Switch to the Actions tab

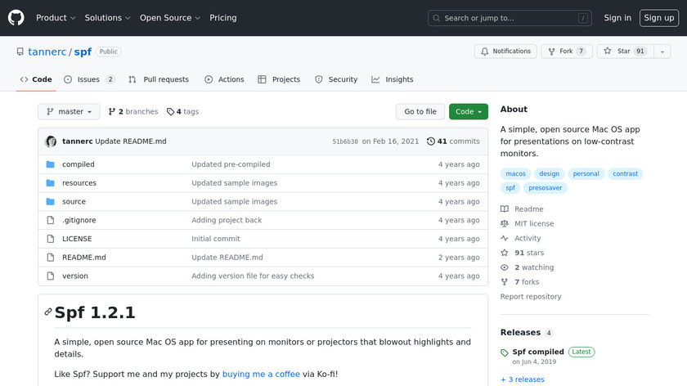pos(224,79)
